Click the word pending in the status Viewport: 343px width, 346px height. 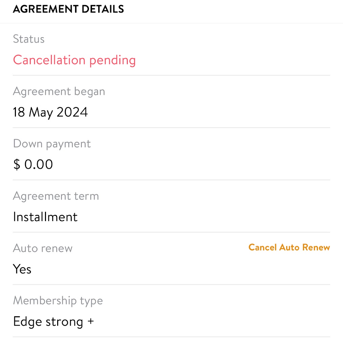tap(112, 60)
